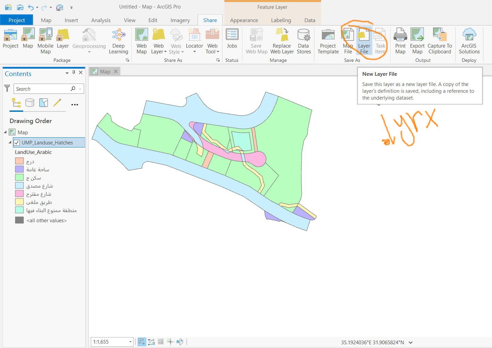Click the Deep Learning button
The height and width of the screenshot is (348, 492).
(x=118, y=40)
